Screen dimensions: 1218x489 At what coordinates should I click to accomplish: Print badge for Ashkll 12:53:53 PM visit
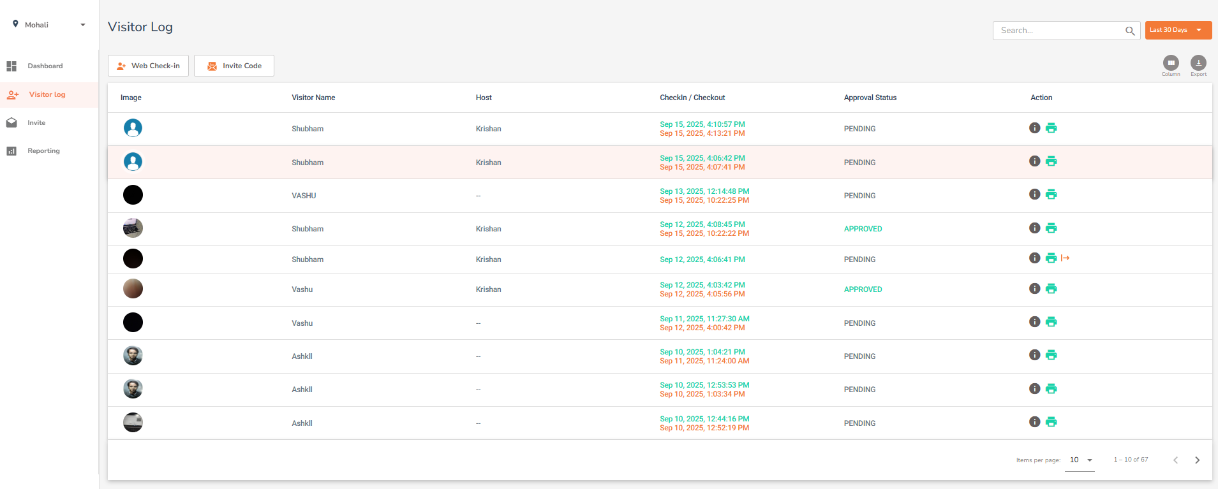[1051, 389]
